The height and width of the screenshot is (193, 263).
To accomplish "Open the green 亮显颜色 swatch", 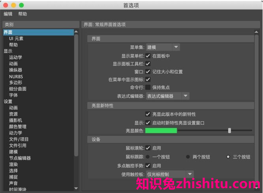I will (161, 131).
